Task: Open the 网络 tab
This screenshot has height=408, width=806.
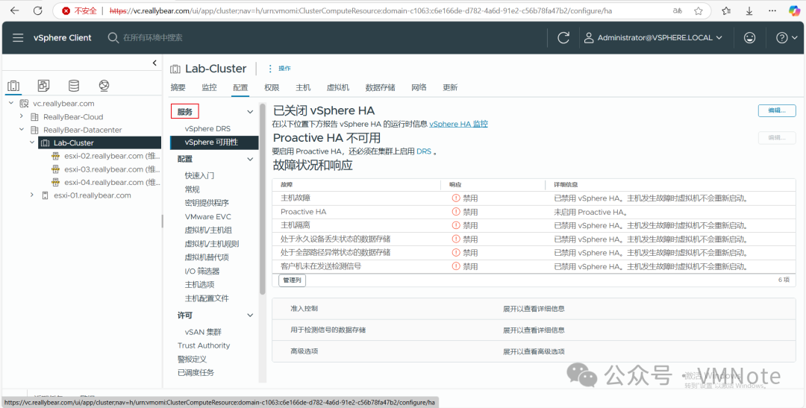Action: point(419,87)
